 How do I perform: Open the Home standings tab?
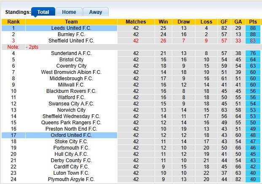[69, 12]
